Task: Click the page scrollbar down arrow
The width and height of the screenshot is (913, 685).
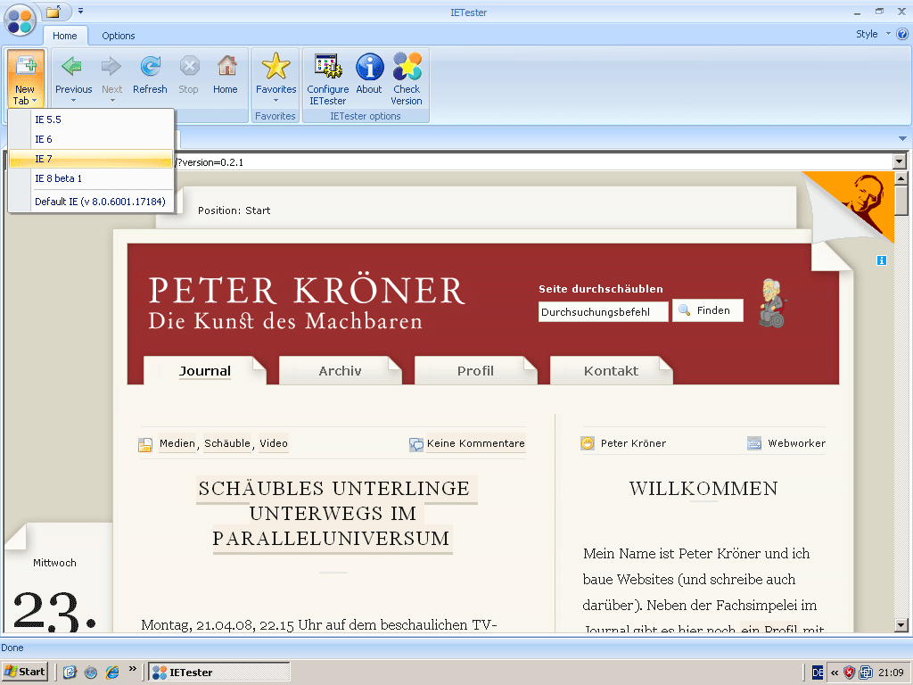Action: click(x=901, y=625)
